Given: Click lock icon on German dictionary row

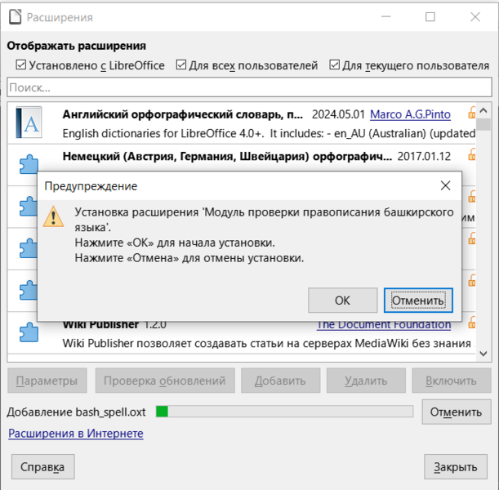Looking at the screenshot, I should click(471, 154).
